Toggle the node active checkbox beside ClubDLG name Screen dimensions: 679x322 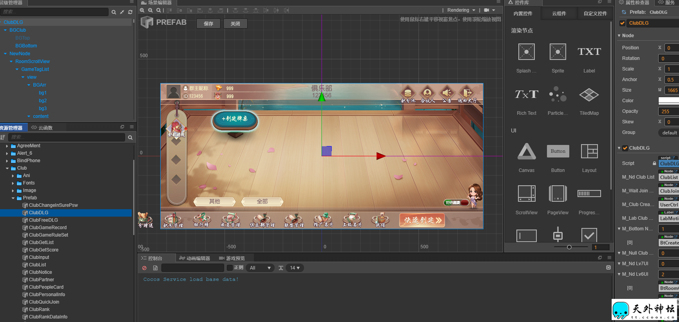(622, 23)
